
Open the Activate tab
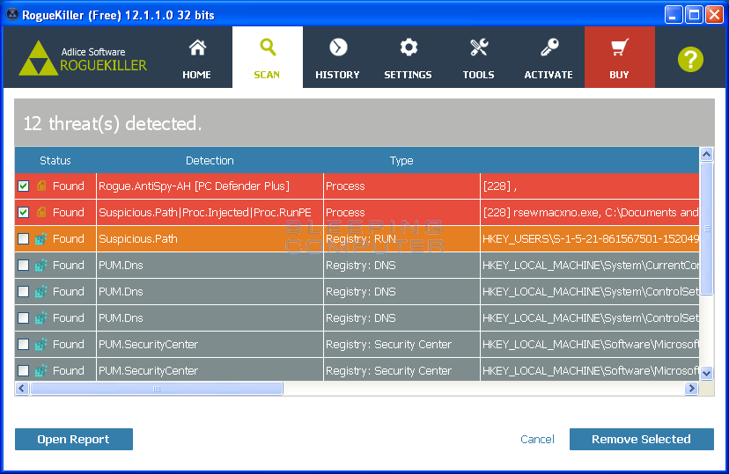point(549,57)
